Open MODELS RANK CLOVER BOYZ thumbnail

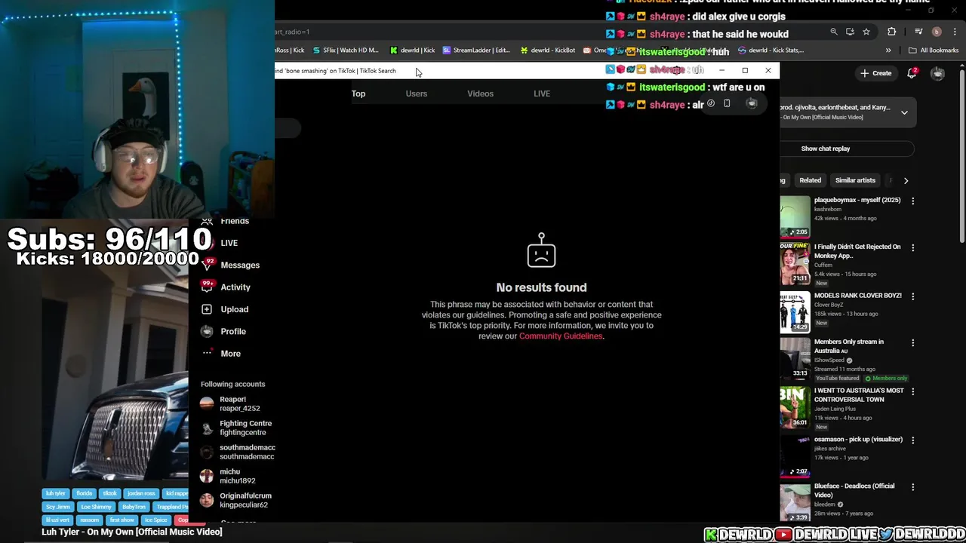[x=795, y=311]
